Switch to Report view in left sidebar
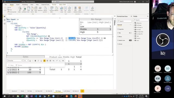The image size is (174, 98). [x=5, y=16]
